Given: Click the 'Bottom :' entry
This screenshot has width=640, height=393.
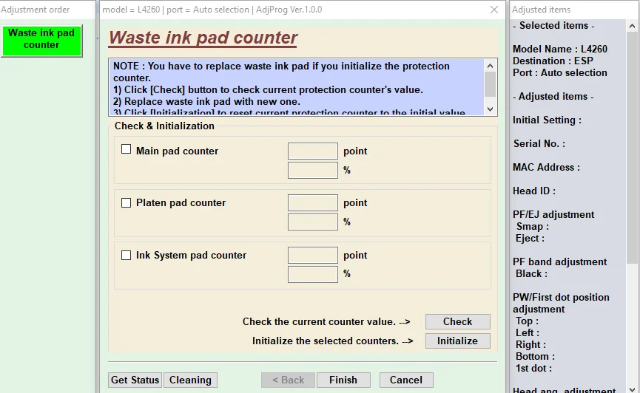Looking at the screenshot, I should tap(535, 356).
